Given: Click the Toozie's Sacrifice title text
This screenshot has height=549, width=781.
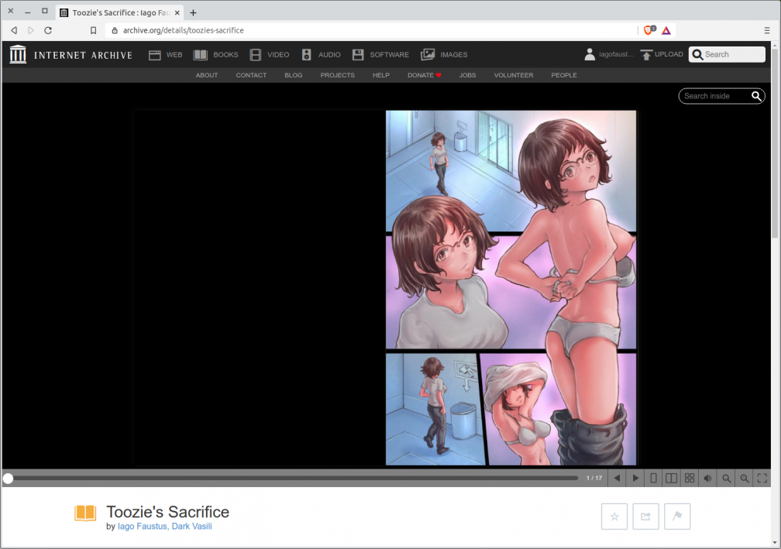Looking at the screenshot, I should 168,512.
